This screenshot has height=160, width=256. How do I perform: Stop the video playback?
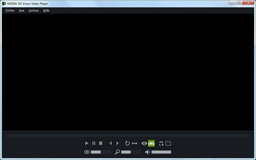pos(101,143)
